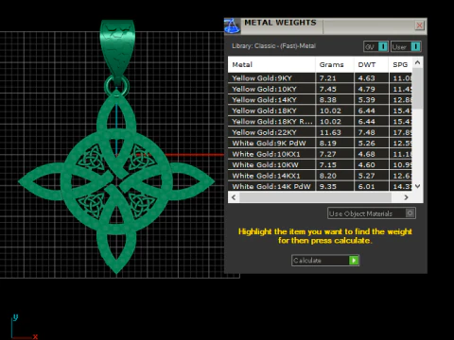Toggle the GV library switch
This screenshot has height=340, width=454.
pyautogui.click(x=375, y=47)
